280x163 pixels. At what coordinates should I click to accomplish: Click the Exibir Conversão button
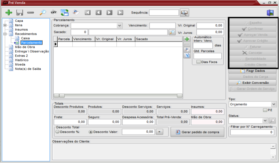[x=252, y=83]
